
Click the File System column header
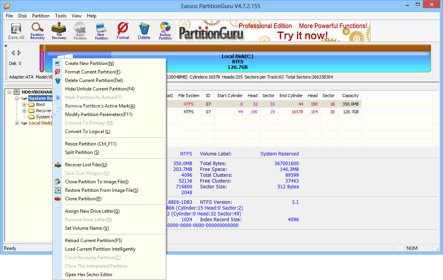pos(189,96)
